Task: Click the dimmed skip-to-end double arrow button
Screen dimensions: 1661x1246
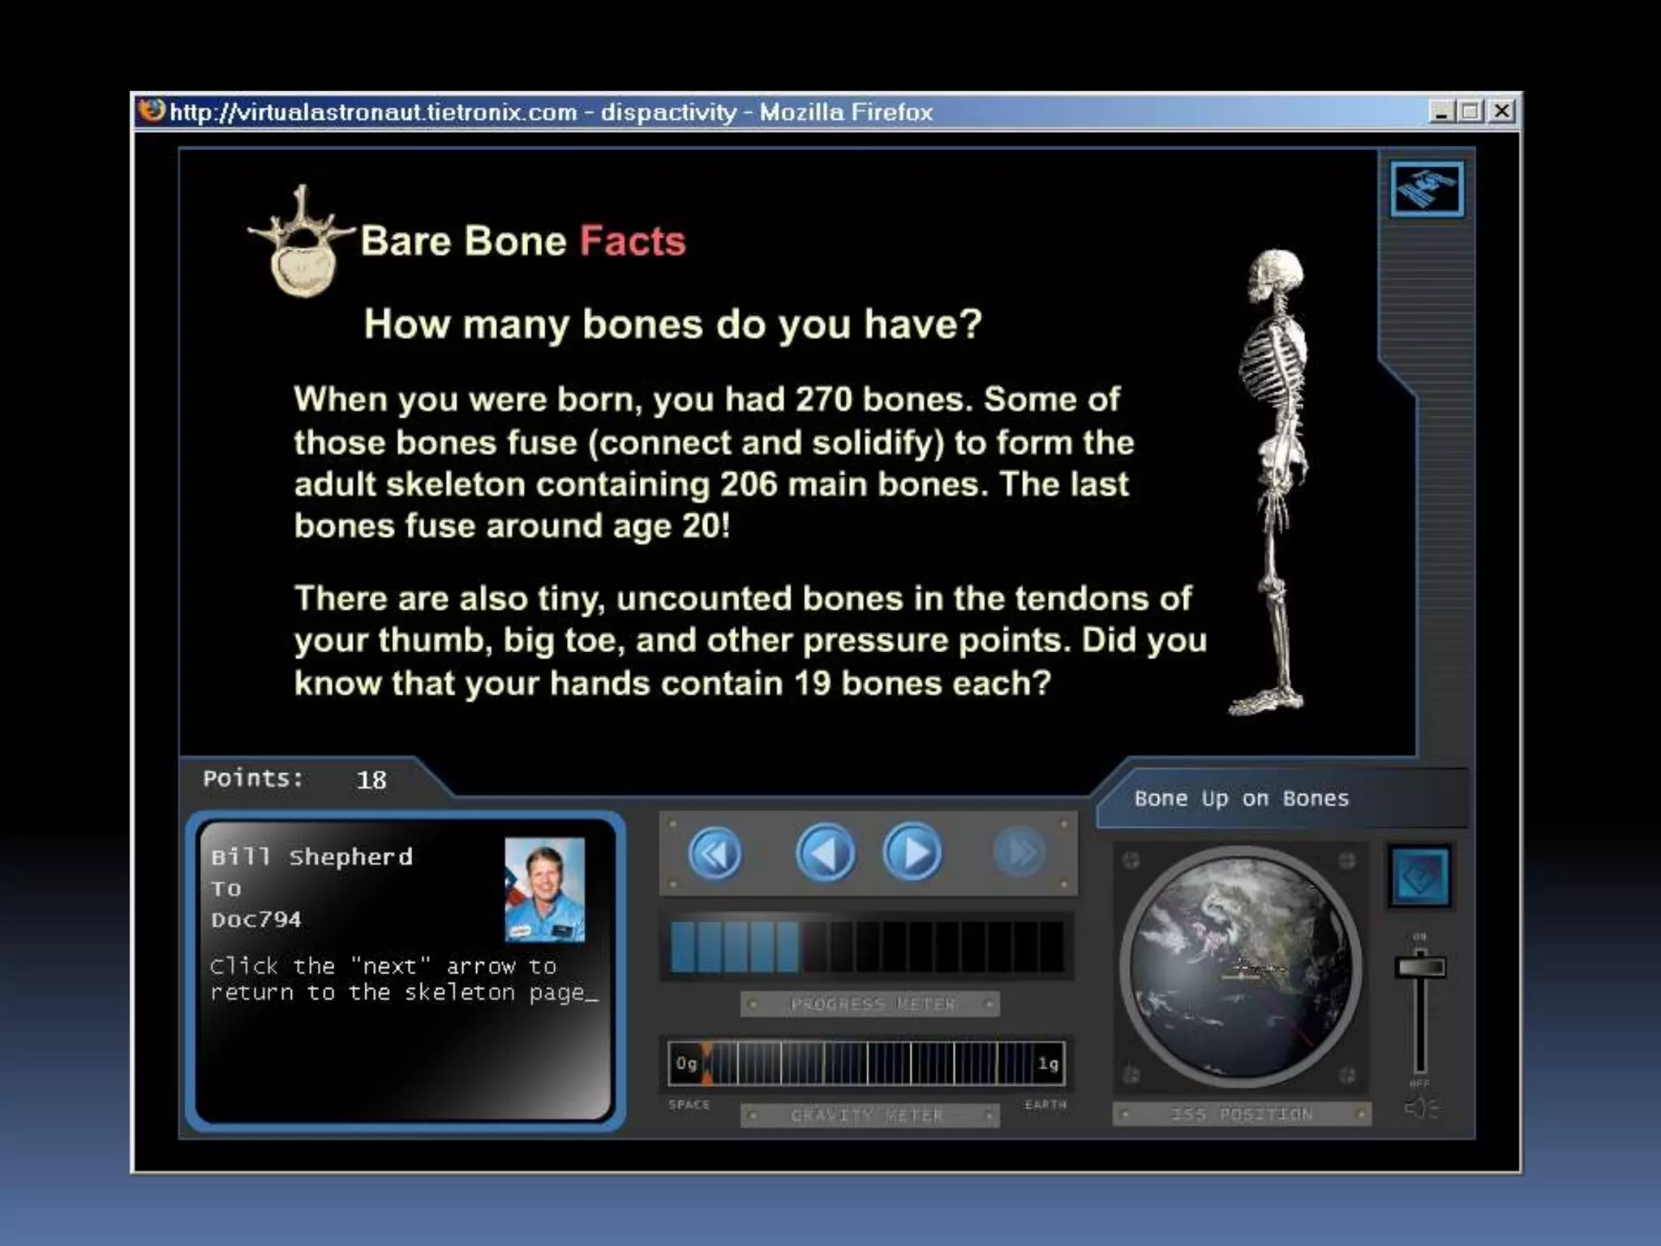Action: pyautogui.click(x=1019, y=853)
